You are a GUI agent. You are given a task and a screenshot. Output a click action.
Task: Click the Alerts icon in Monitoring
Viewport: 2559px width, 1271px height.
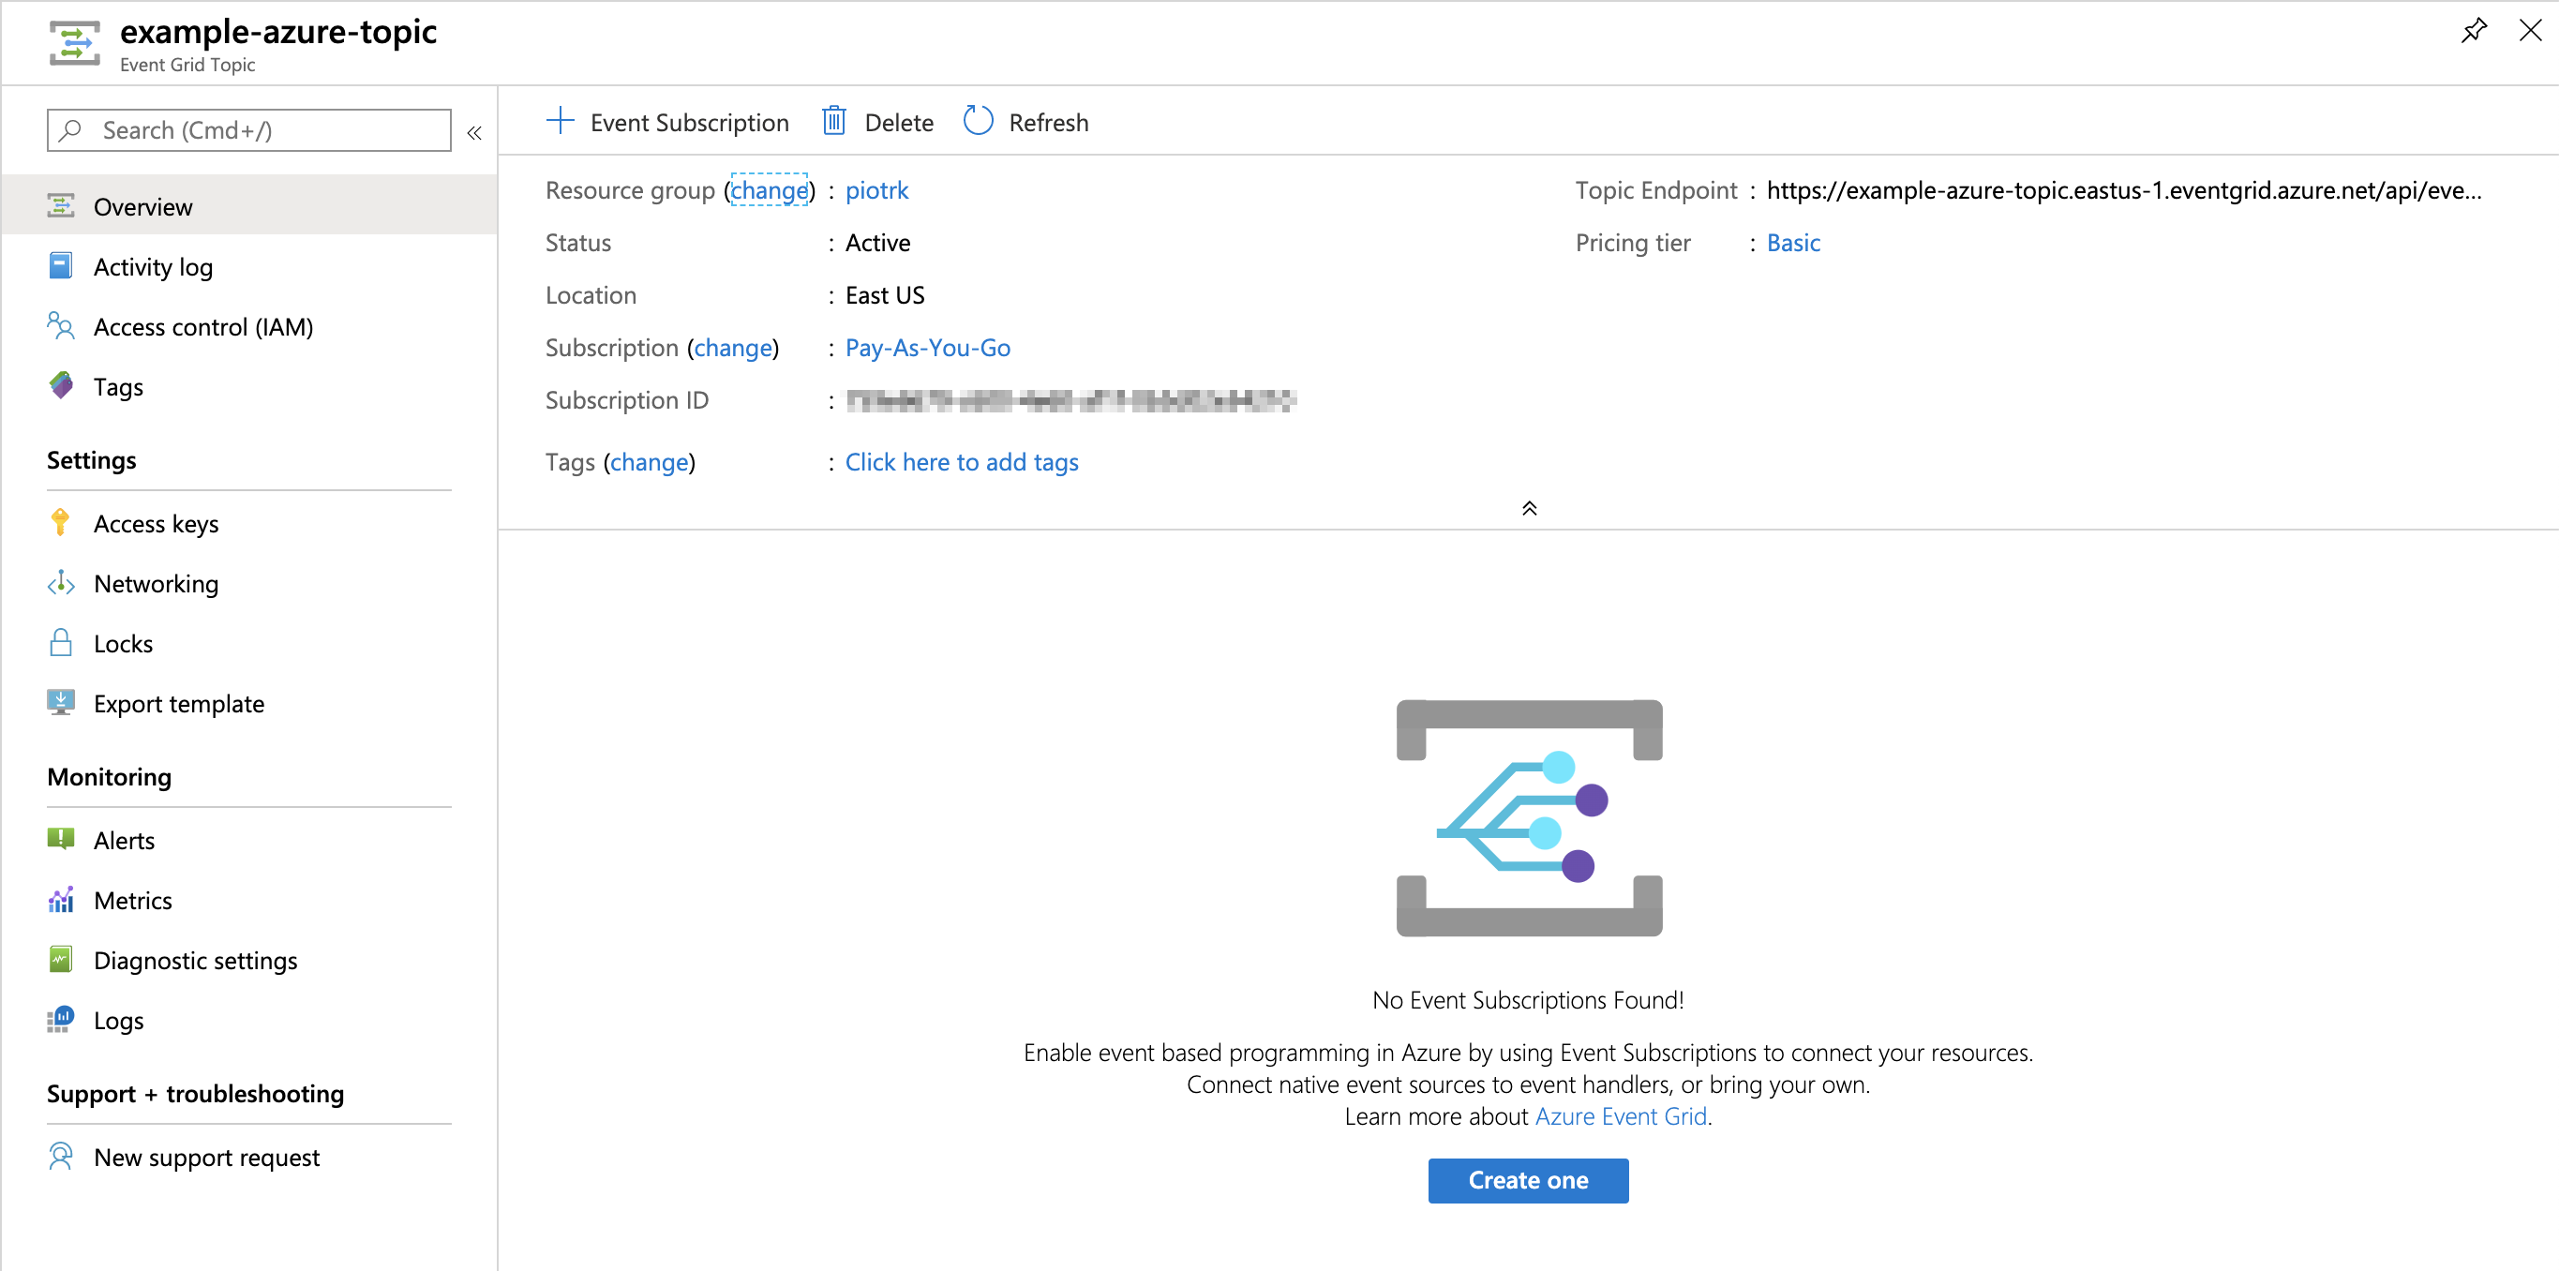pos(61,840)
